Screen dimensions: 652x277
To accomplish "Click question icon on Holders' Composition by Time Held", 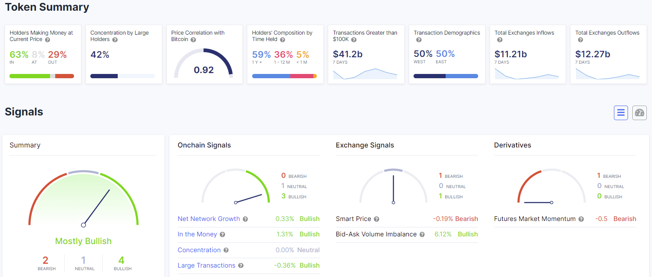I will coord(283,40).
